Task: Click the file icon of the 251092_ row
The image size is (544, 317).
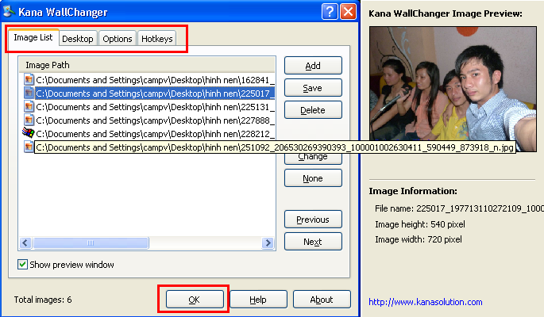Action: 29,147
